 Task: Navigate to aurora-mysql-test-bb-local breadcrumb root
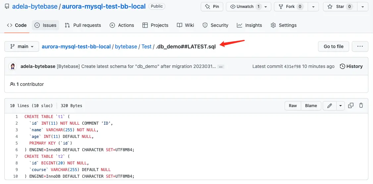pos(76,47)
